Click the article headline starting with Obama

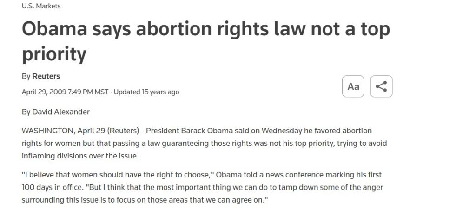[x=205, y=30]
